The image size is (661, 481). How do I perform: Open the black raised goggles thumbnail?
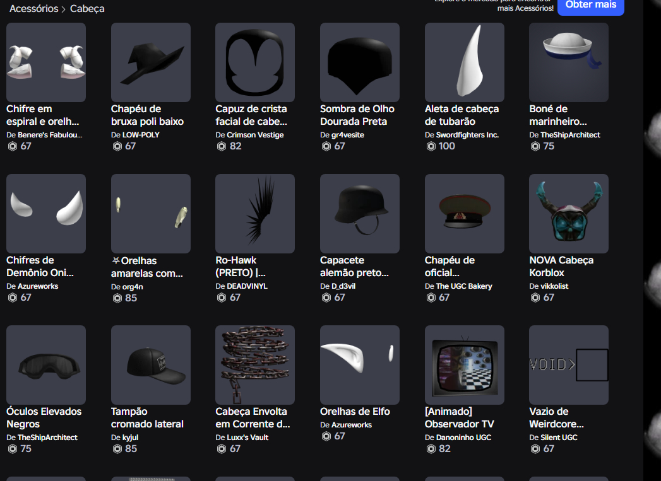(x=46, y=365)
